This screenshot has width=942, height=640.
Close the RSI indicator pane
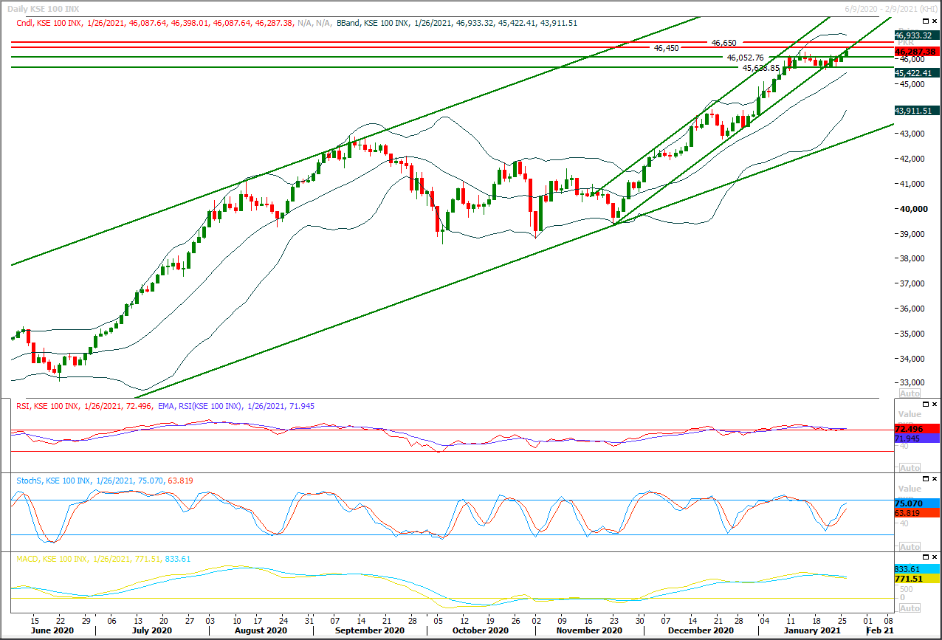pyautogui.click(x=935, y=405)
